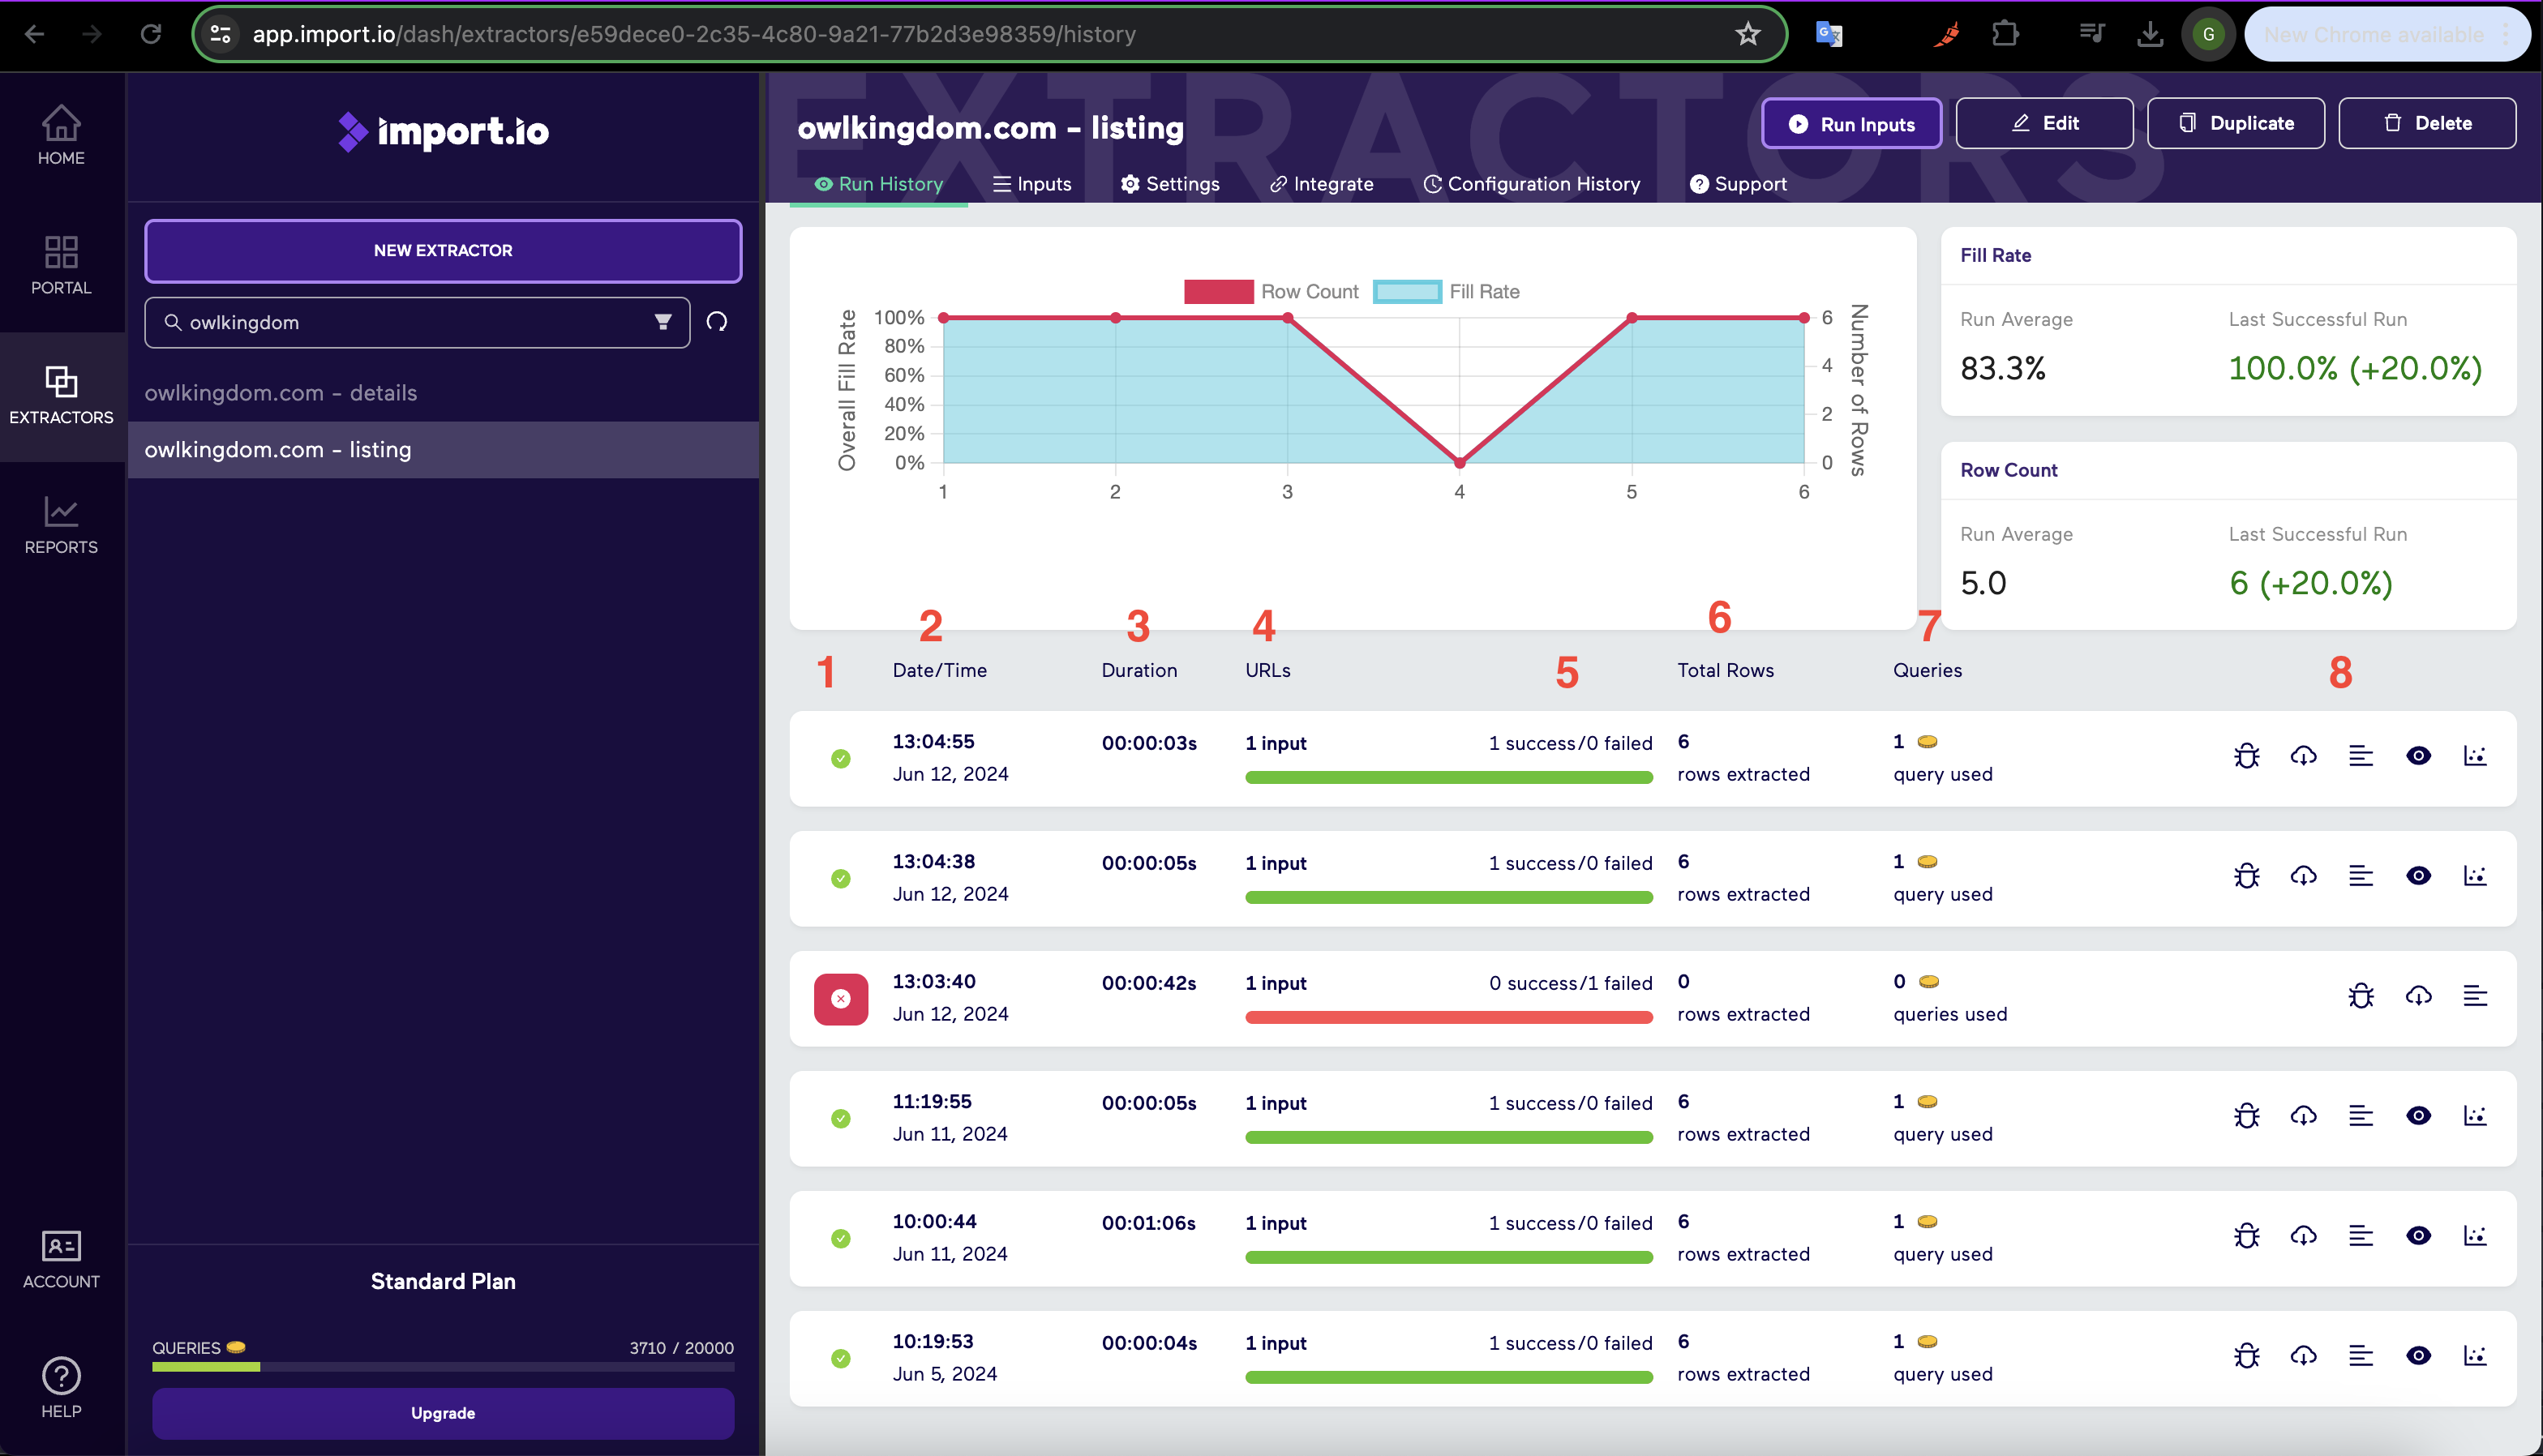Open the Help sidebar icon
This screenshot has height=1456, width=2543.
point(61,1388)
